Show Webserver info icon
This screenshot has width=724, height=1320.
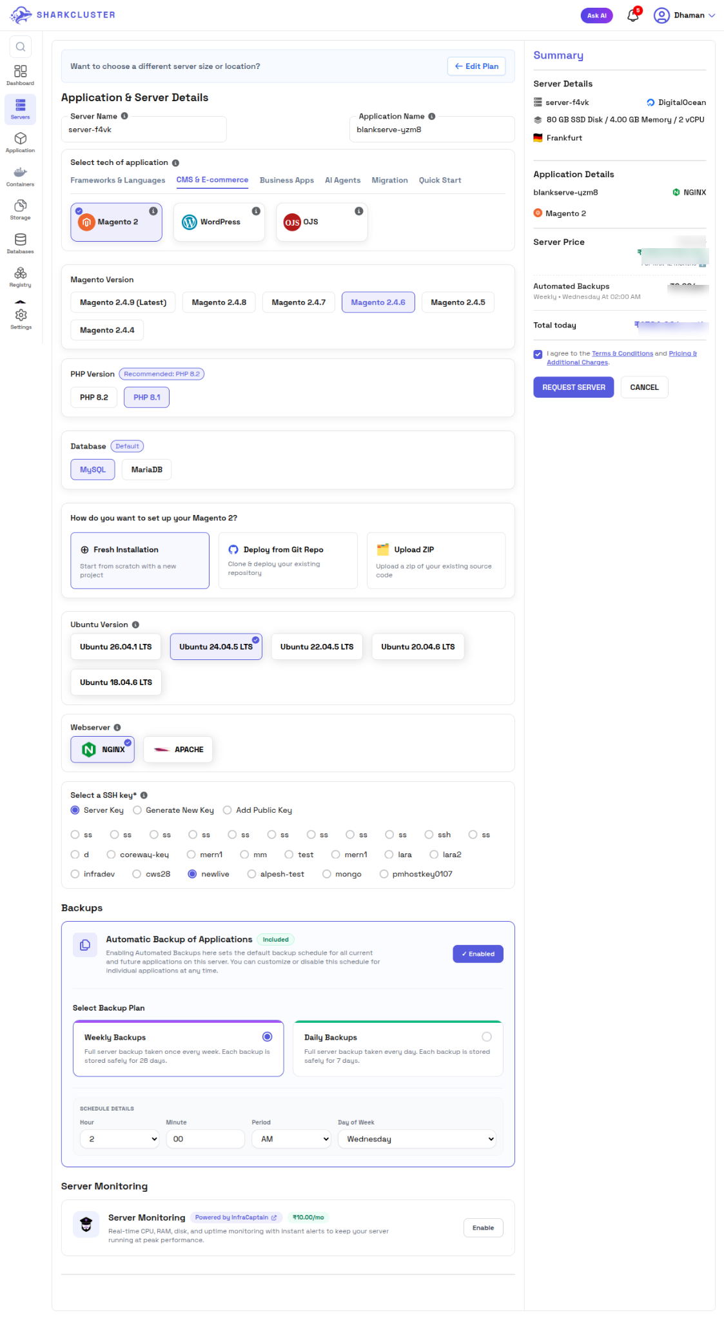click(117, 728)
